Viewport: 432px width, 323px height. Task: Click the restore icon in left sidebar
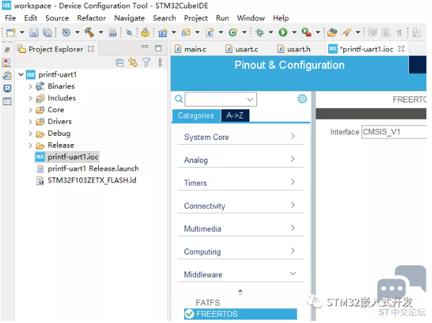(x=7, y=50)
